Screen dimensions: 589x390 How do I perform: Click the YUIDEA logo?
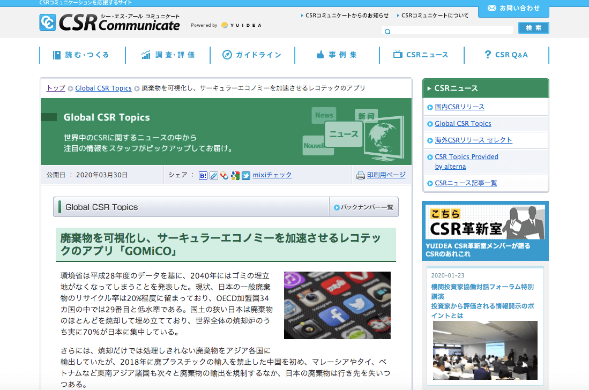(241, 25)
